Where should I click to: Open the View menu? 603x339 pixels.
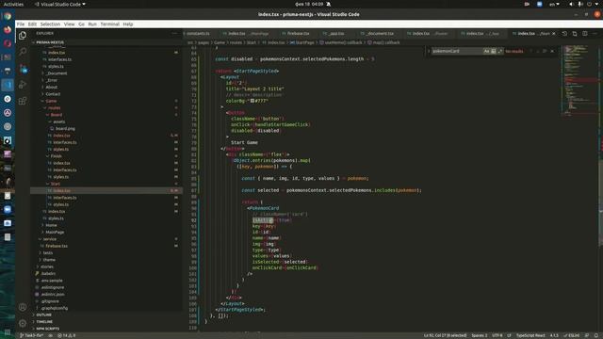pos(69,24)
